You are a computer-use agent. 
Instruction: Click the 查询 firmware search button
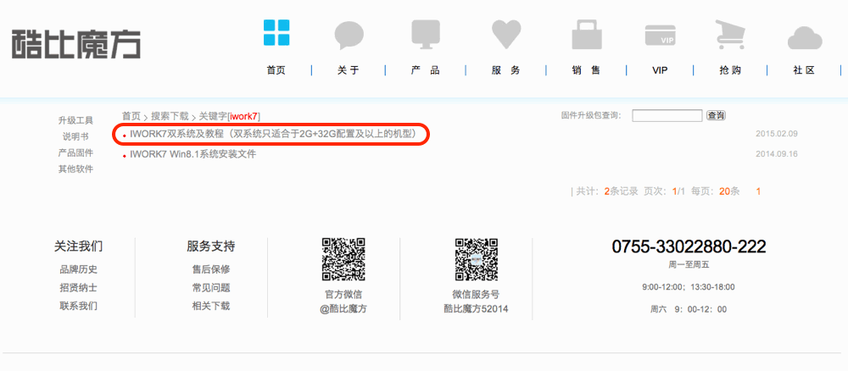coord(716,115)
